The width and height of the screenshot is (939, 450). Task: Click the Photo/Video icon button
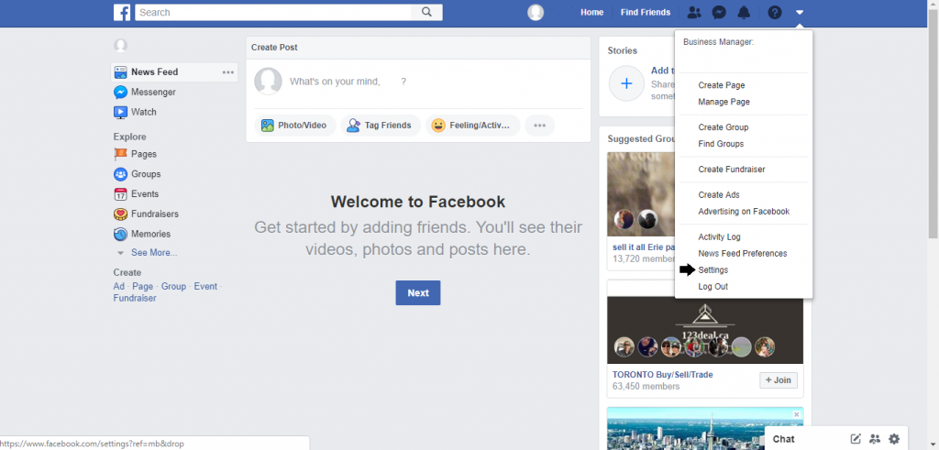pos(295,125)
